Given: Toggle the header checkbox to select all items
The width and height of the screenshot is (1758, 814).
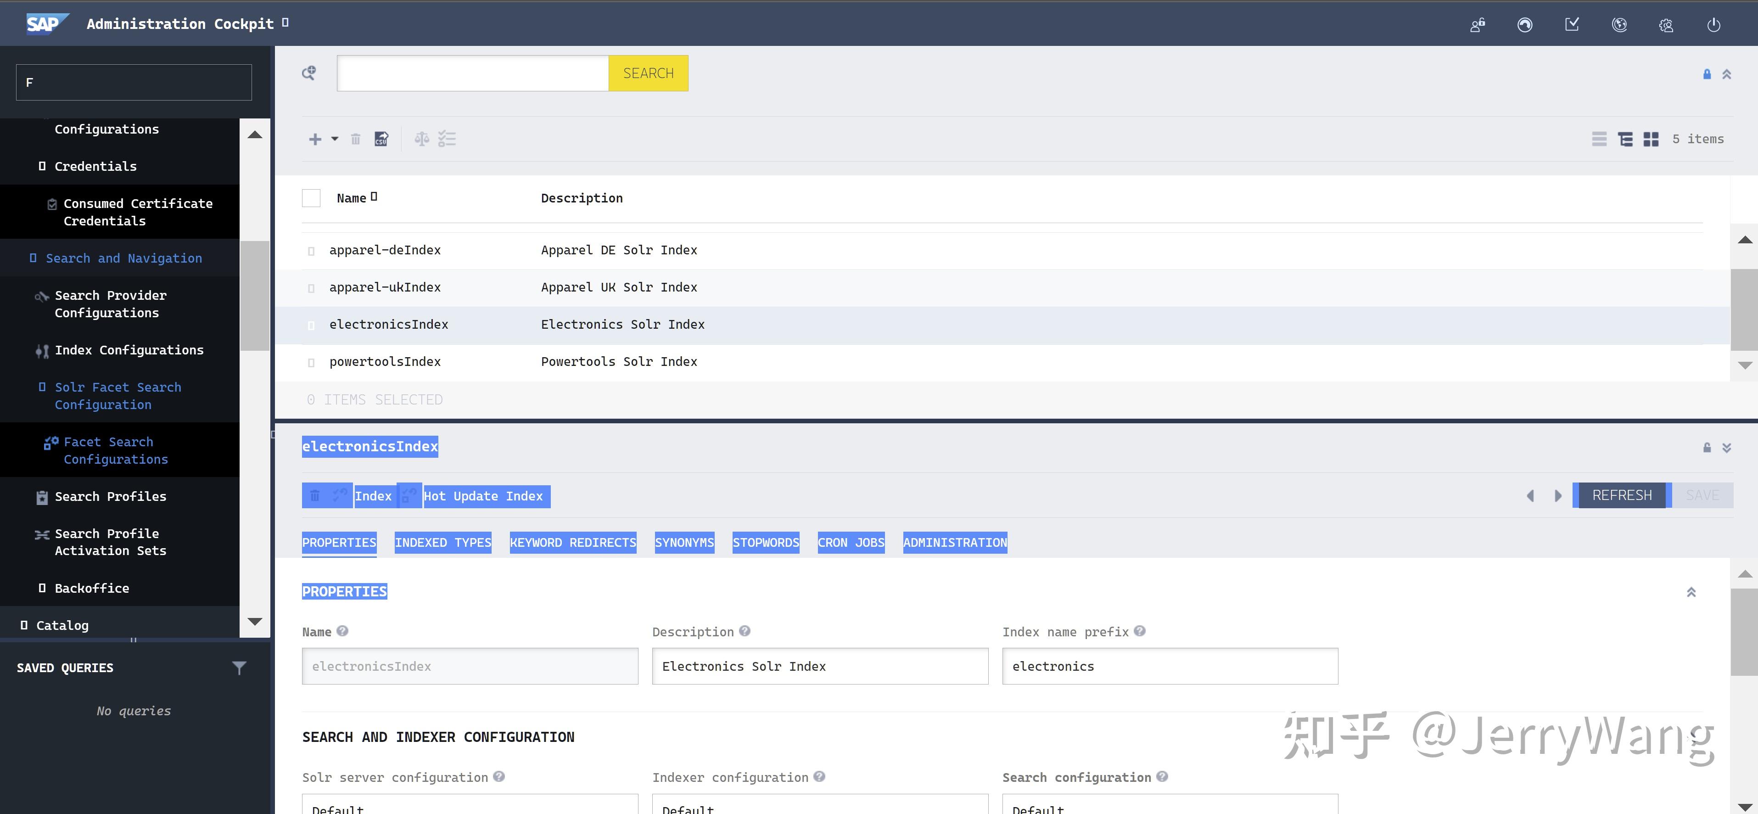Looking at the screenshot, I should [310, 197].
